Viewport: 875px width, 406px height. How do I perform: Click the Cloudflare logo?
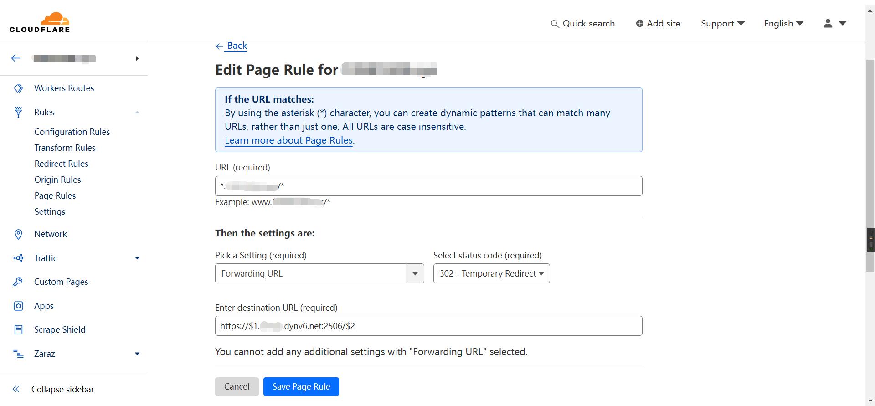40,22
